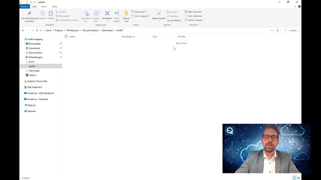Create a folder with Nieuwe map
Image resolution: width=321 pixels, height=180 pixels.
(126, 16)
